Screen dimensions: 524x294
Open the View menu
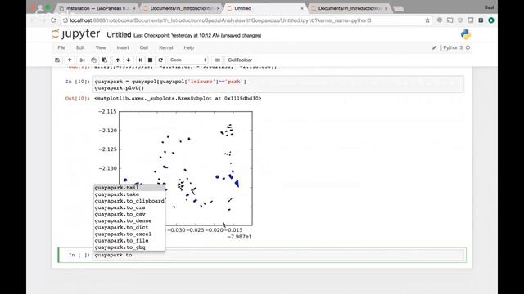coord(101,47)
